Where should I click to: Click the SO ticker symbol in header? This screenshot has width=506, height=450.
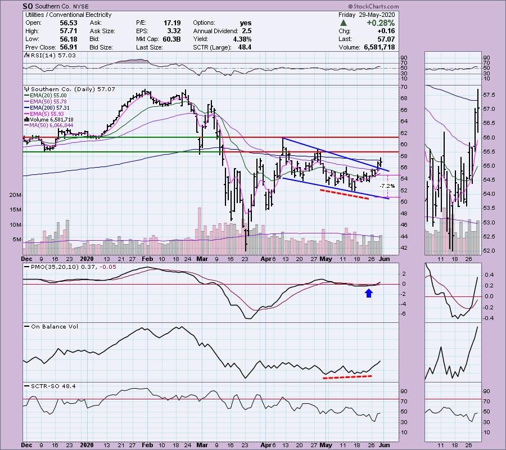[28, 6]
